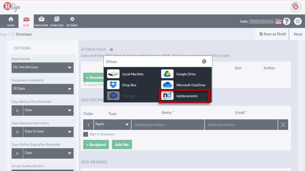
Task: Open Days Between Reminders unit dropdown
Action: click(x=48, y=132)
